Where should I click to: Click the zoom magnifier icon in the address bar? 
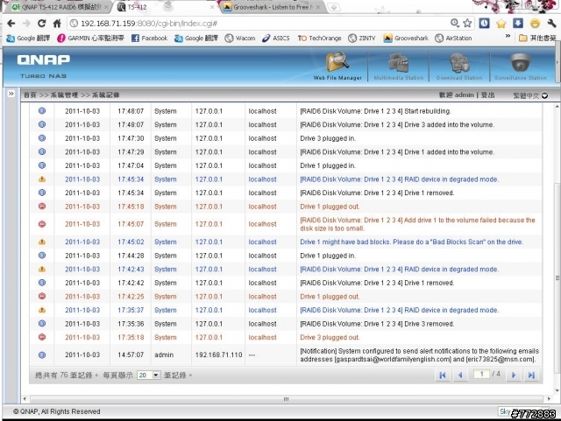(455, 24)
